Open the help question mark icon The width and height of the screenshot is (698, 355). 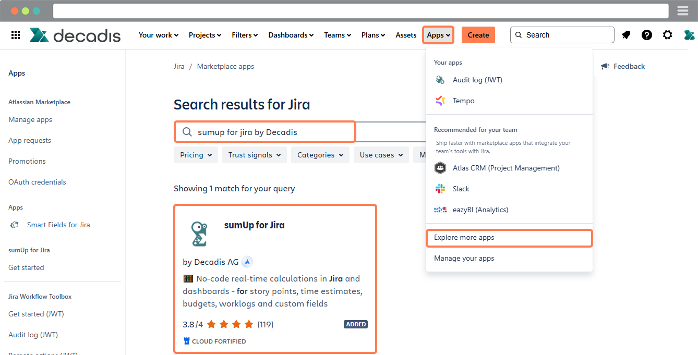coord(647,35)
